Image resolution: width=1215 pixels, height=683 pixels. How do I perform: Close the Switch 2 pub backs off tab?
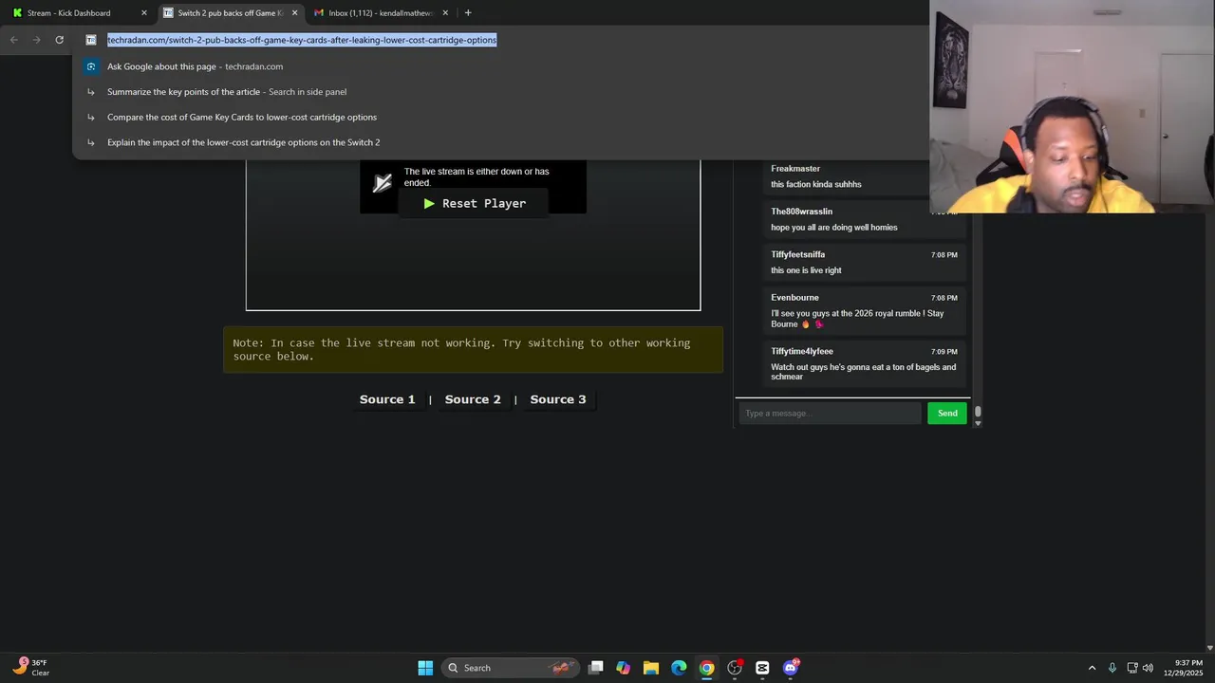click(x=294, y=13)
